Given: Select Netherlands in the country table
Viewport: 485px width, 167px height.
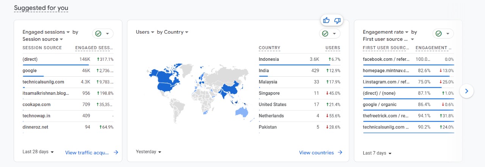Looking at the screenshot, I should 299,116.
